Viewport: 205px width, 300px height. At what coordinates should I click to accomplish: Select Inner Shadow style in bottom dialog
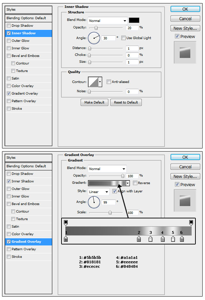point(29,181)
